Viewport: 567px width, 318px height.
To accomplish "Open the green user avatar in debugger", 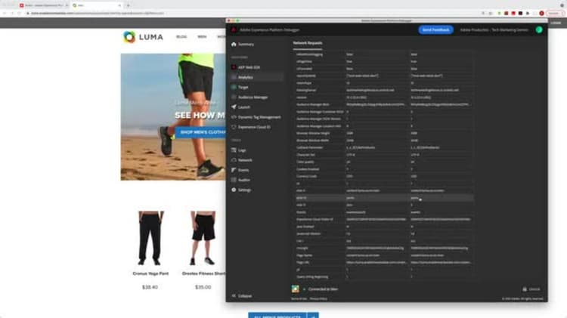I will point(539,30).
